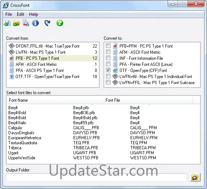The image size is (207, 189).
Task: Click the Browse Output Folder icon button
Action: click(195, 178)
